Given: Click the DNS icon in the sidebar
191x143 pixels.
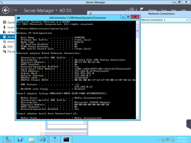Looking at the screenshot, I should tap(4, 47).
